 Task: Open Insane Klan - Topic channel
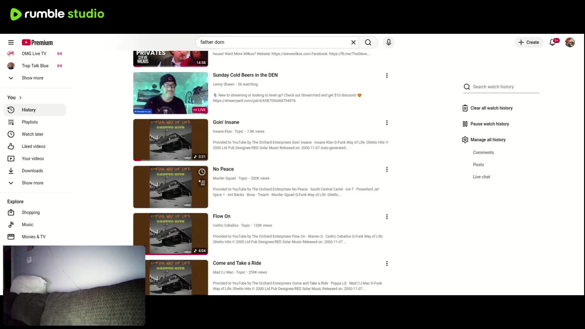pos(228,132)
